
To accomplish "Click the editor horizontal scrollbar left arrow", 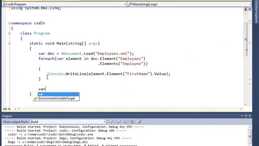I will 19,109.
